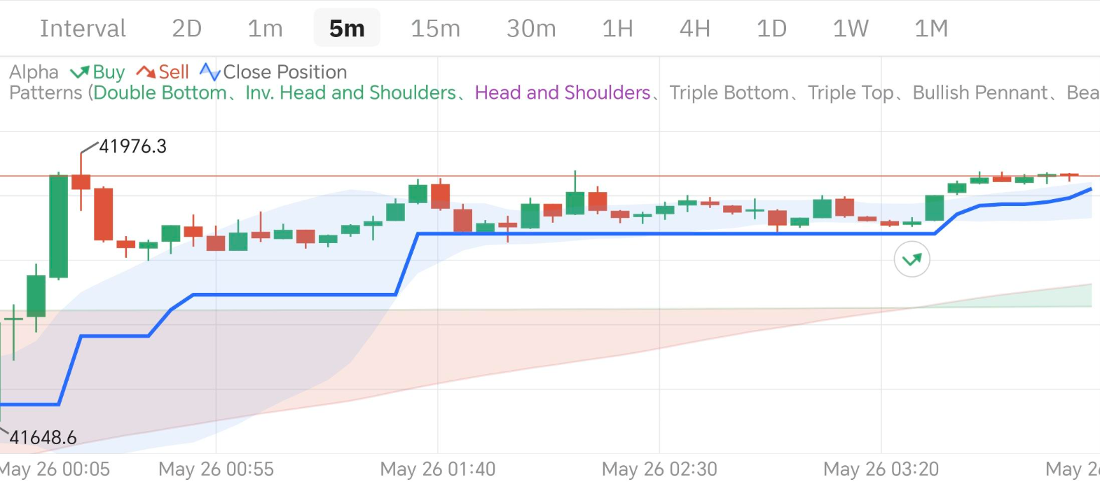
Task: Select the 15m interval tab
Action: coord(435,29)
